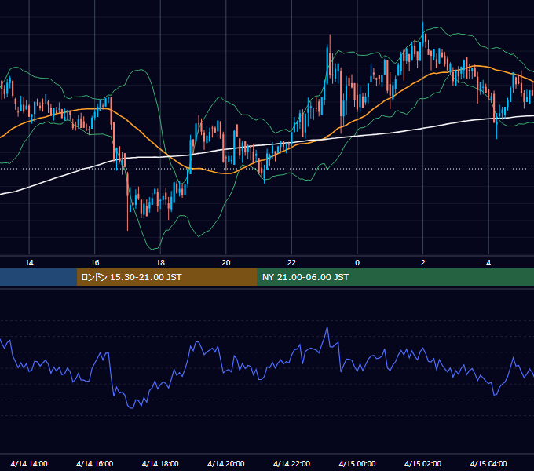Click the lower axis label 4/14 18:00

pos(160,463)
